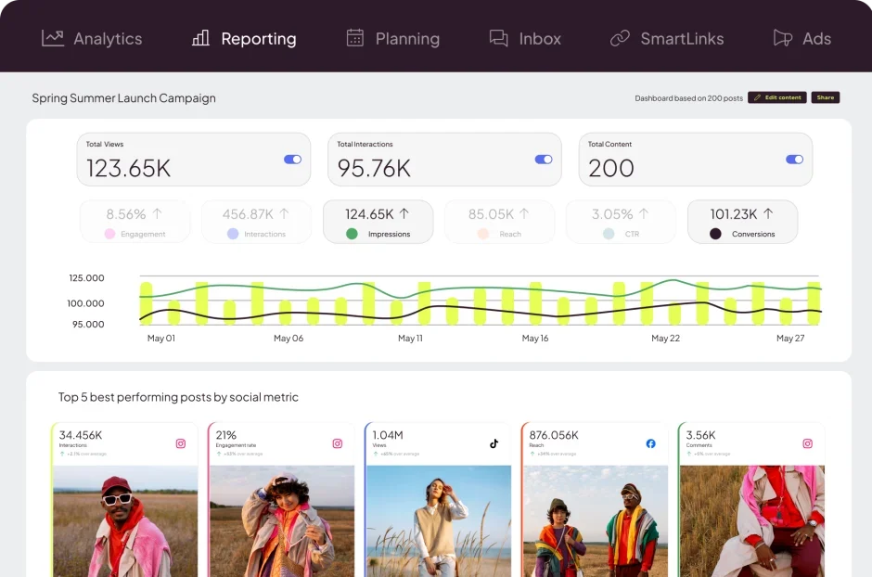Disable the Conversions metric chip
Screen dimensions: 872x577
click(742, 222)
